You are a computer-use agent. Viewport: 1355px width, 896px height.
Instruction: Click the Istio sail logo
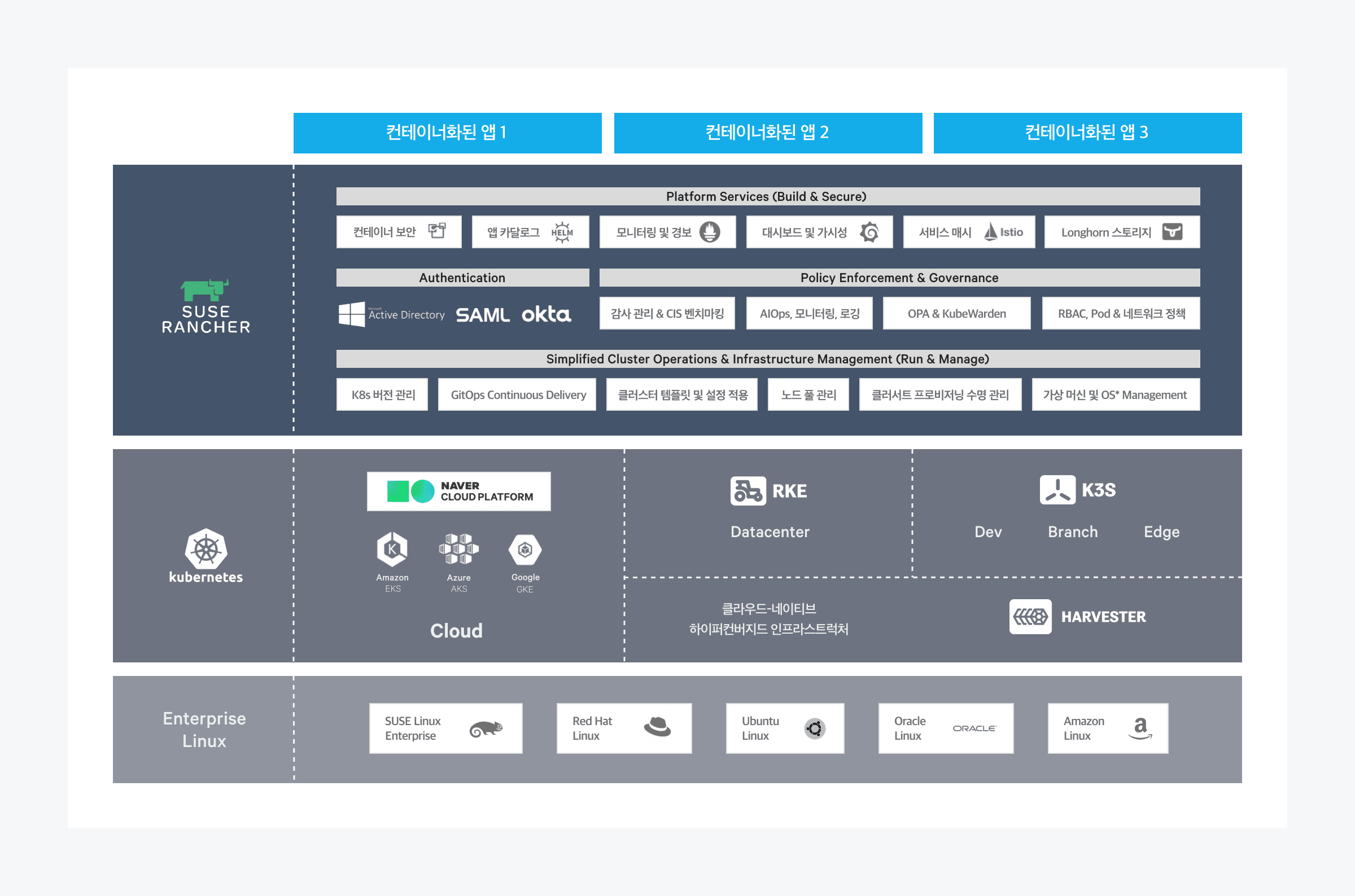pyautogui.click(x=990, y=231)
